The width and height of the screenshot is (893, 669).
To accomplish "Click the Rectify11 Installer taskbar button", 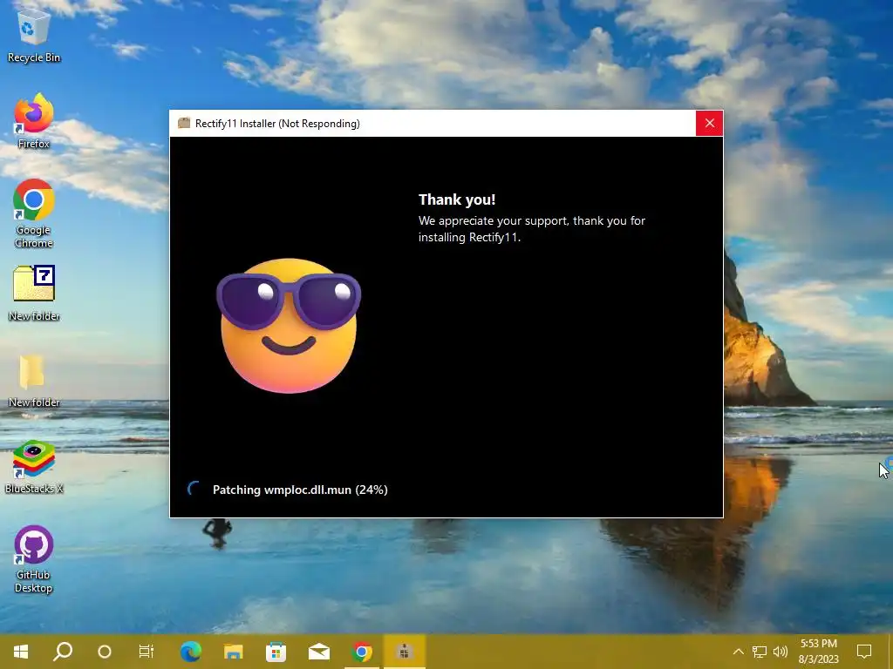I will coord(405,652).
